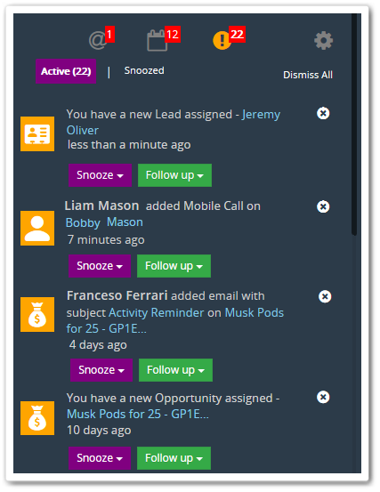The width and height of the screenshot is (380, 492).
Task: Dismiss the Liam Mason Mobile Call notification
Action: [323, 206]
